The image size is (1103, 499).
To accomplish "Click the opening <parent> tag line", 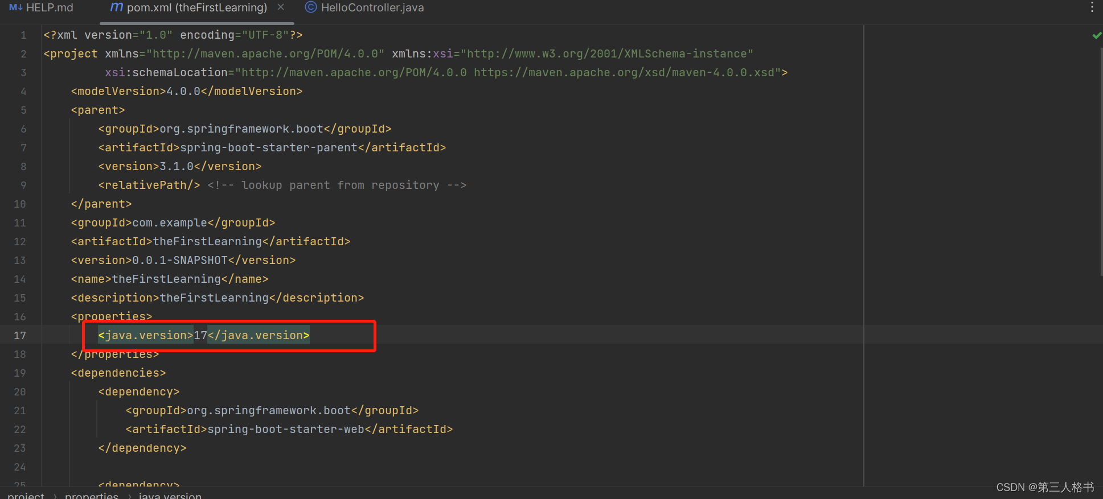I will coord(98,110).
